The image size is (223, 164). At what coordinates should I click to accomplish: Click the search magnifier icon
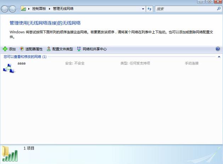point(219,9)
